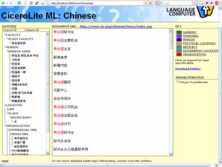This screenshot has height=167, width=222.
Task: Click the search magnifier button
Action: [x=195, y=3]
